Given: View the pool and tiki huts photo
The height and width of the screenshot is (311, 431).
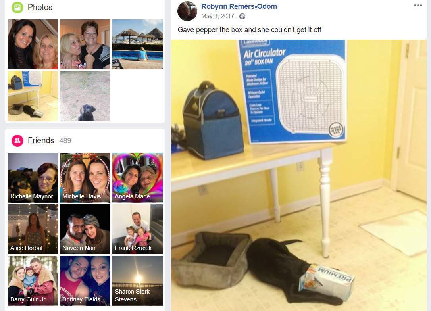Looking at the screenshot, I should click(137, 44).
